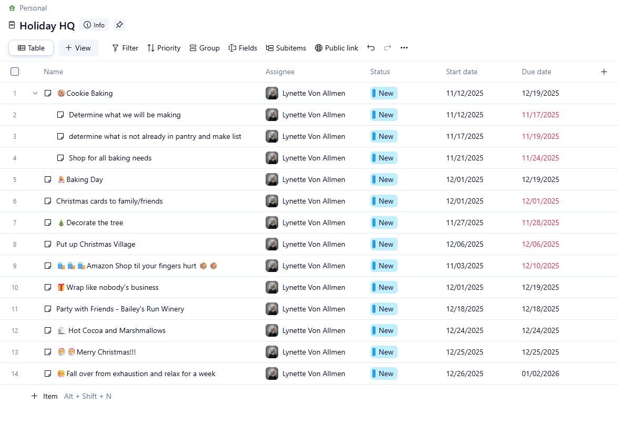Collapse the Cookie Baking subitems
This screenshot has height=424, width=618.
(35, 93)
